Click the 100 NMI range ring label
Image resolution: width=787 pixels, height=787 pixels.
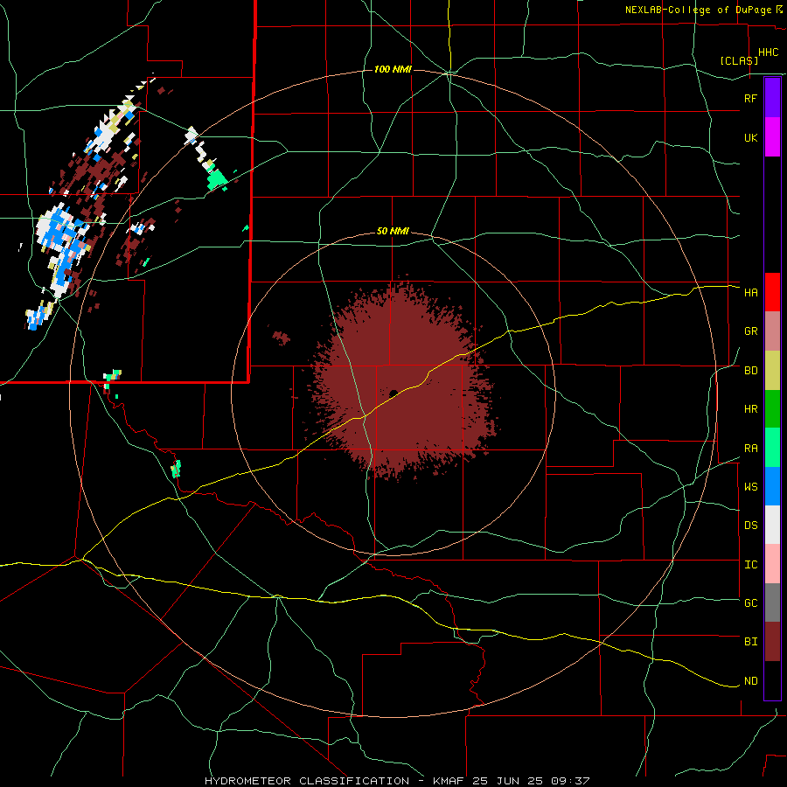(x=393, y=69)
